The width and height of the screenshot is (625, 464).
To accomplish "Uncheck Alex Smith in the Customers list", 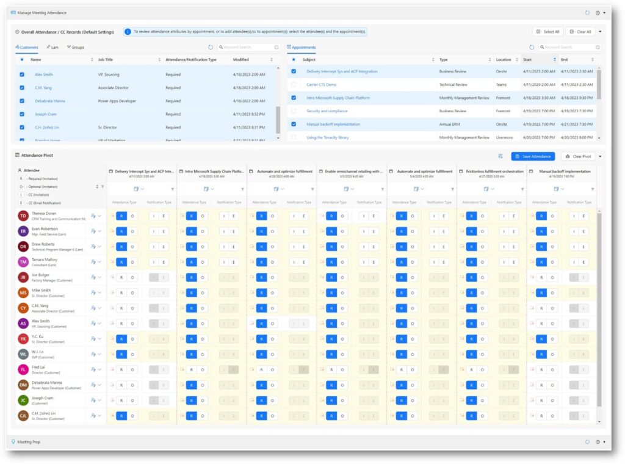I will pyautogui.click(x=22, y=73).
